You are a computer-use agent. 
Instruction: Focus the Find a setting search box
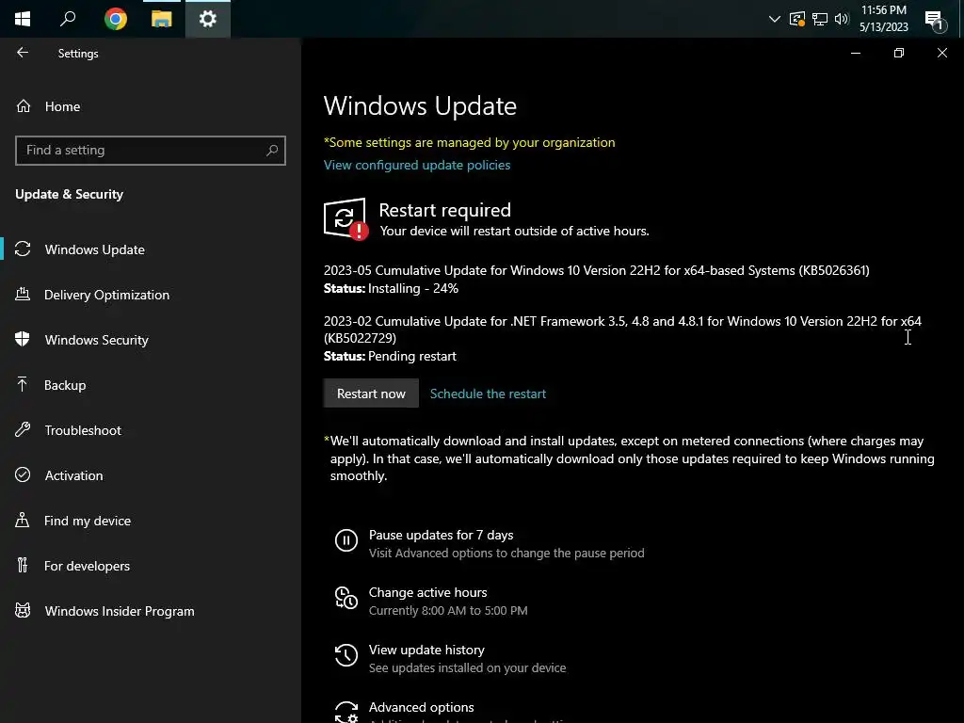coord(150,151)
